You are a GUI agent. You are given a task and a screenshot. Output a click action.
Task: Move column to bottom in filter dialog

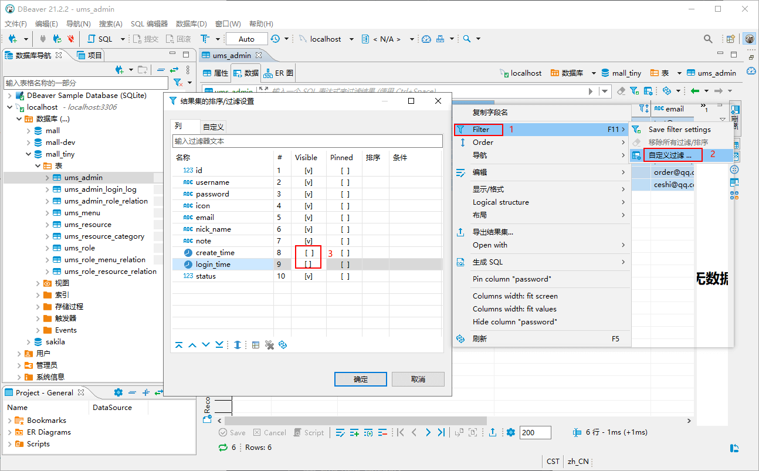pos(219,344)
